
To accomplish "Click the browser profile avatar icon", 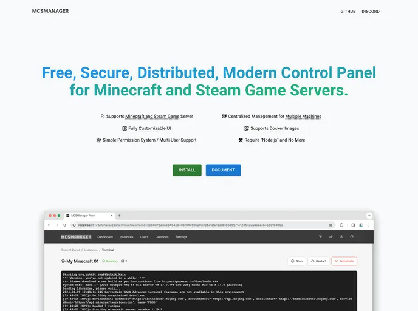I will 361,225.
